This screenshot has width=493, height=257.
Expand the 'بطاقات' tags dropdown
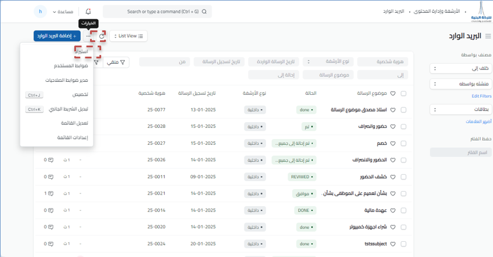point(461,110)
